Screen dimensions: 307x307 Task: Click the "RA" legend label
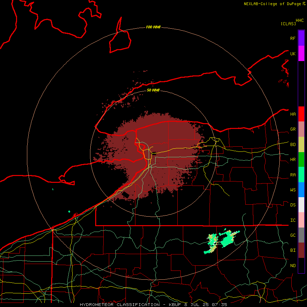(x=293, y=175)
